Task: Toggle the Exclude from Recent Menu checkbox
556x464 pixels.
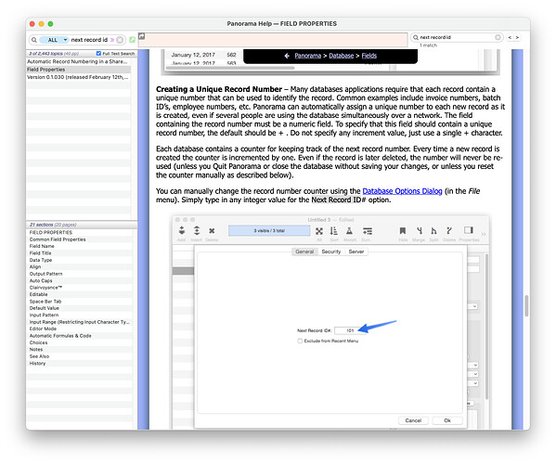Action: (300, 341)
